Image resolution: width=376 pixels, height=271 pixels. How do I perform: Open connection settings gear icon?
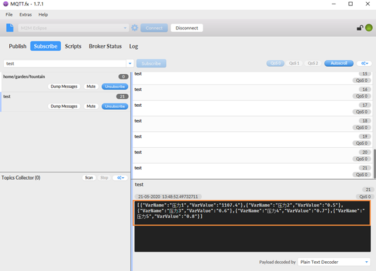coord(134,28)
